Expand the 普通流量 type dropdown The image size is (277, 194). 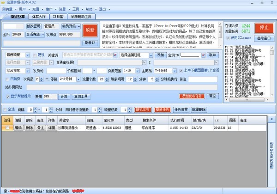click(28, 55)
